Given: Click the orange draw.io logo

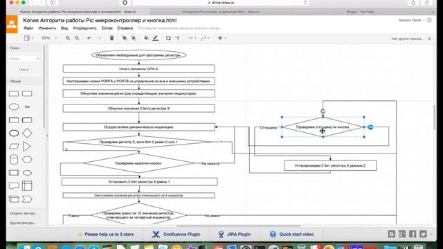Looking at the screenshot, I should tap(12, 24).
